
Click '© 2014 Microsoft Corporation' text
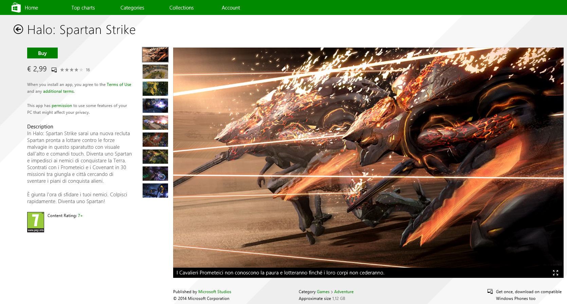point(201,299)
